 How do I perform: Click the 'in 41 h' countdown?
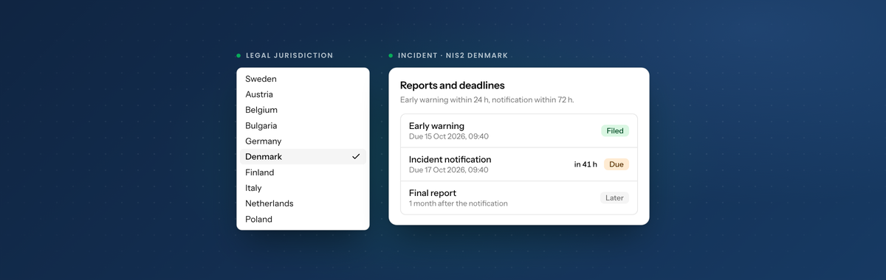585,164
